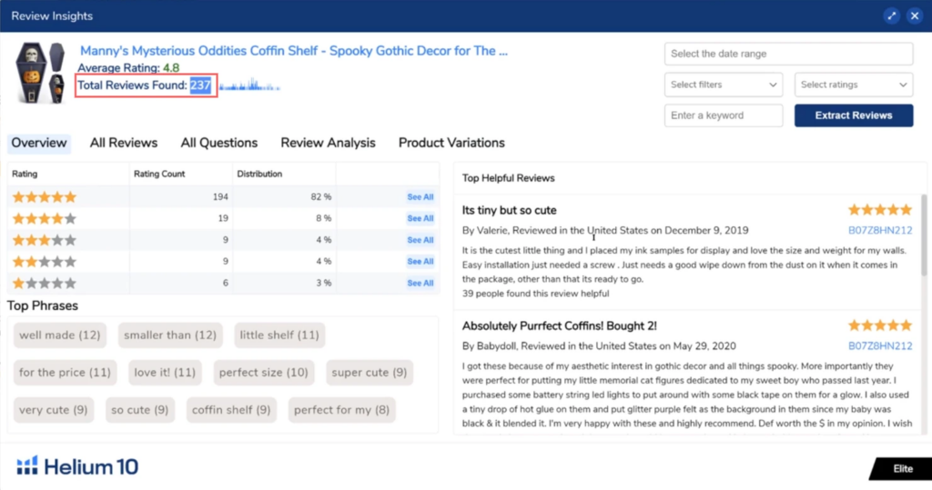Click the expand window icon in header
The width and height of the screenshot is (932, 490).
(x=892, y=16)
